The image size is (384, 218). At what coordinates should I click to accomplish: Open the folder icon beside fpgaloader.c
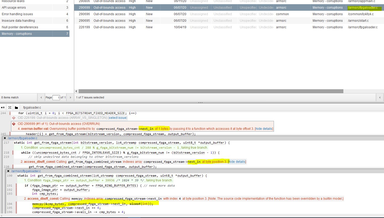point(16,107)
